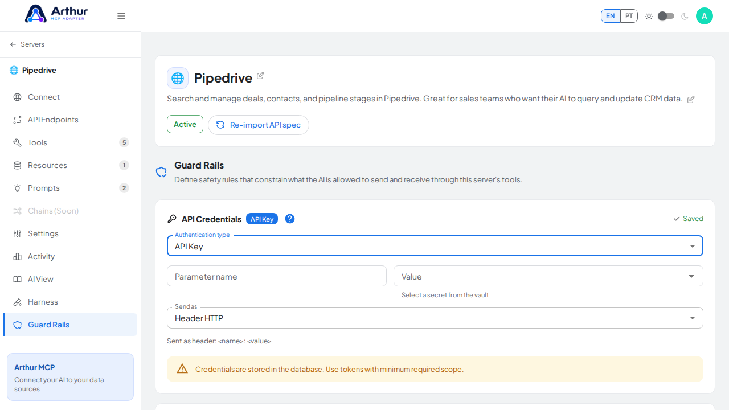The height and width of the screenshot is (410, 729).
Task: Edit server description with pencil icon
Action: [691, 99]
